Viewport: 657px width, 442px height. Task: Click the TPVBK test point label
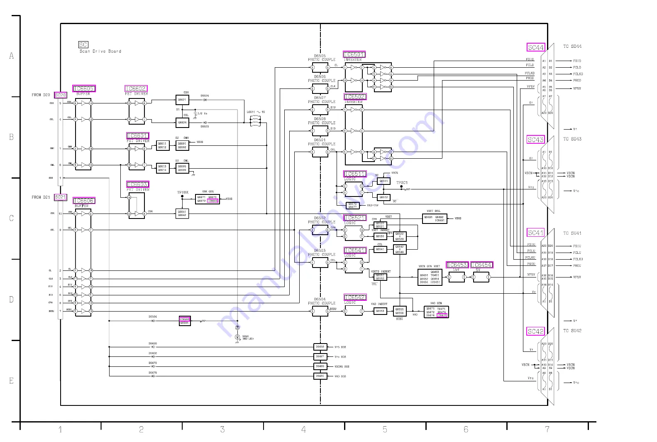click(x=183, y=192)
